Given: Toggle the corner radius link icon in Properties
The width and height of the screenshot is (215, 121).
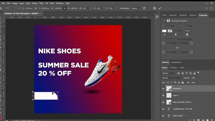Looking at the screenshot, I should click(x=177, y=48).
